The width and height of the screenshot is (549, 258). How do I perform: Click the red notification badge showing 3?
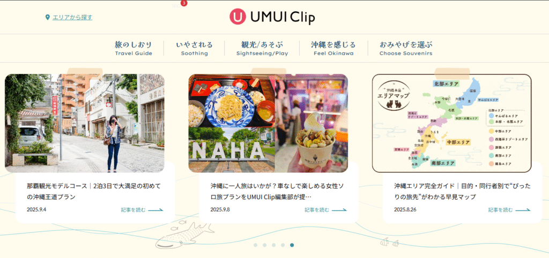[x=184, y=3]
